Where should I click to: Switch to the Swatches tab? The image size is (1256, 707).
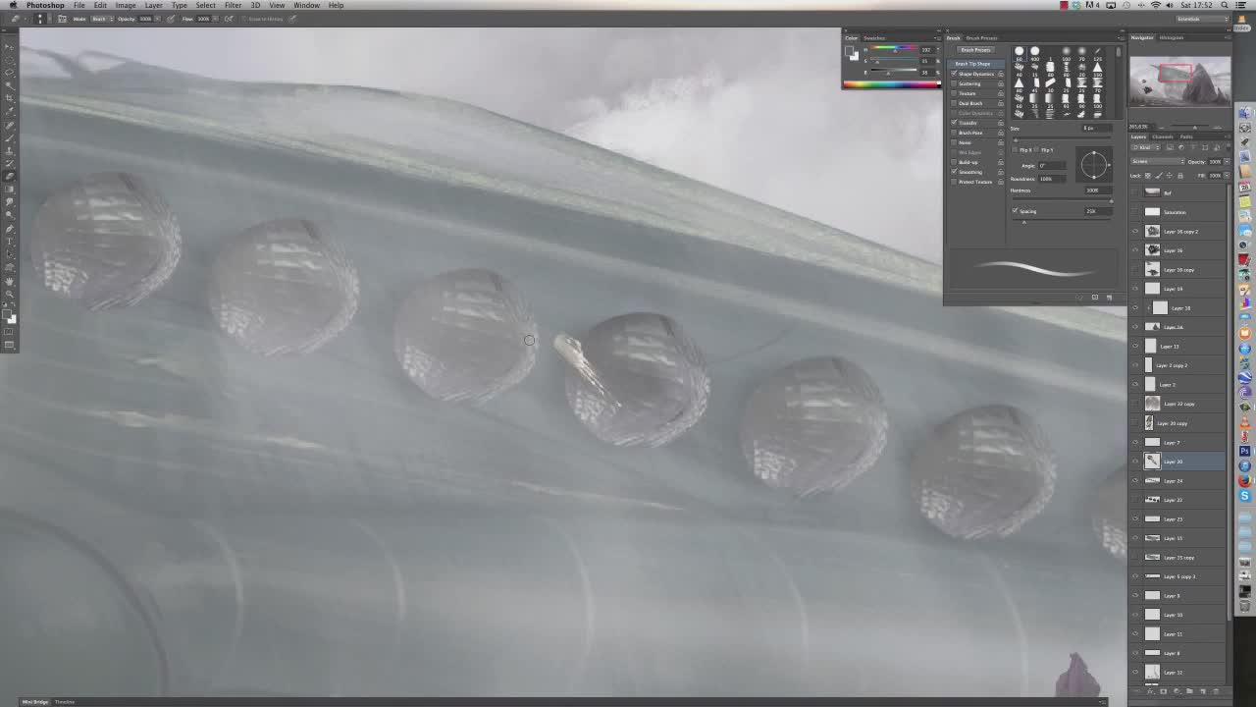(873, 38)
